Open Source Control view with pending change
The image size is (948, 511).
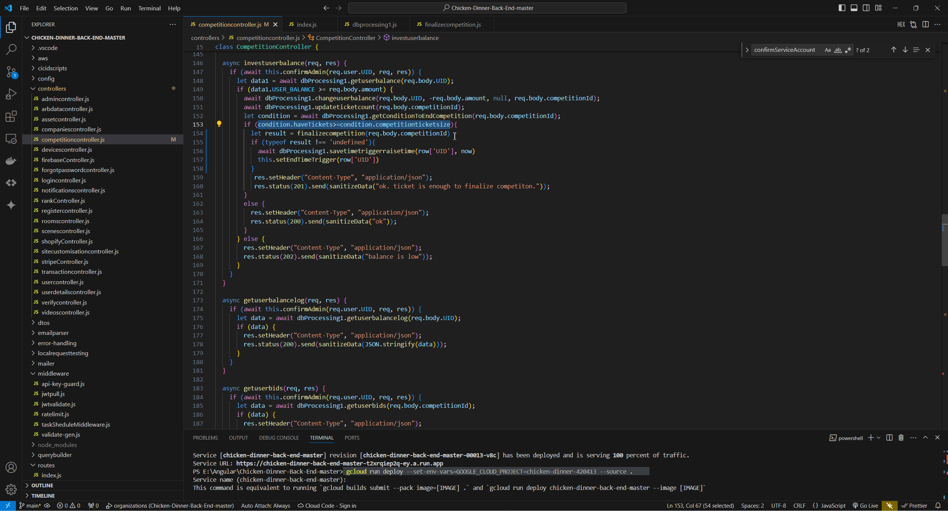(11, 72)
